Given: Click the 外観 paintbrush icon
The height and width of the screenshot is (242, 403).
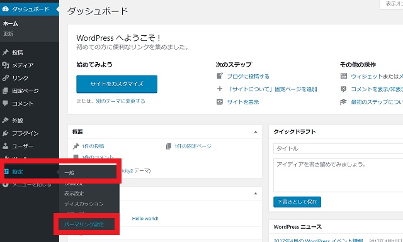Looking at the screenshot, I should [x=6, y=120].
